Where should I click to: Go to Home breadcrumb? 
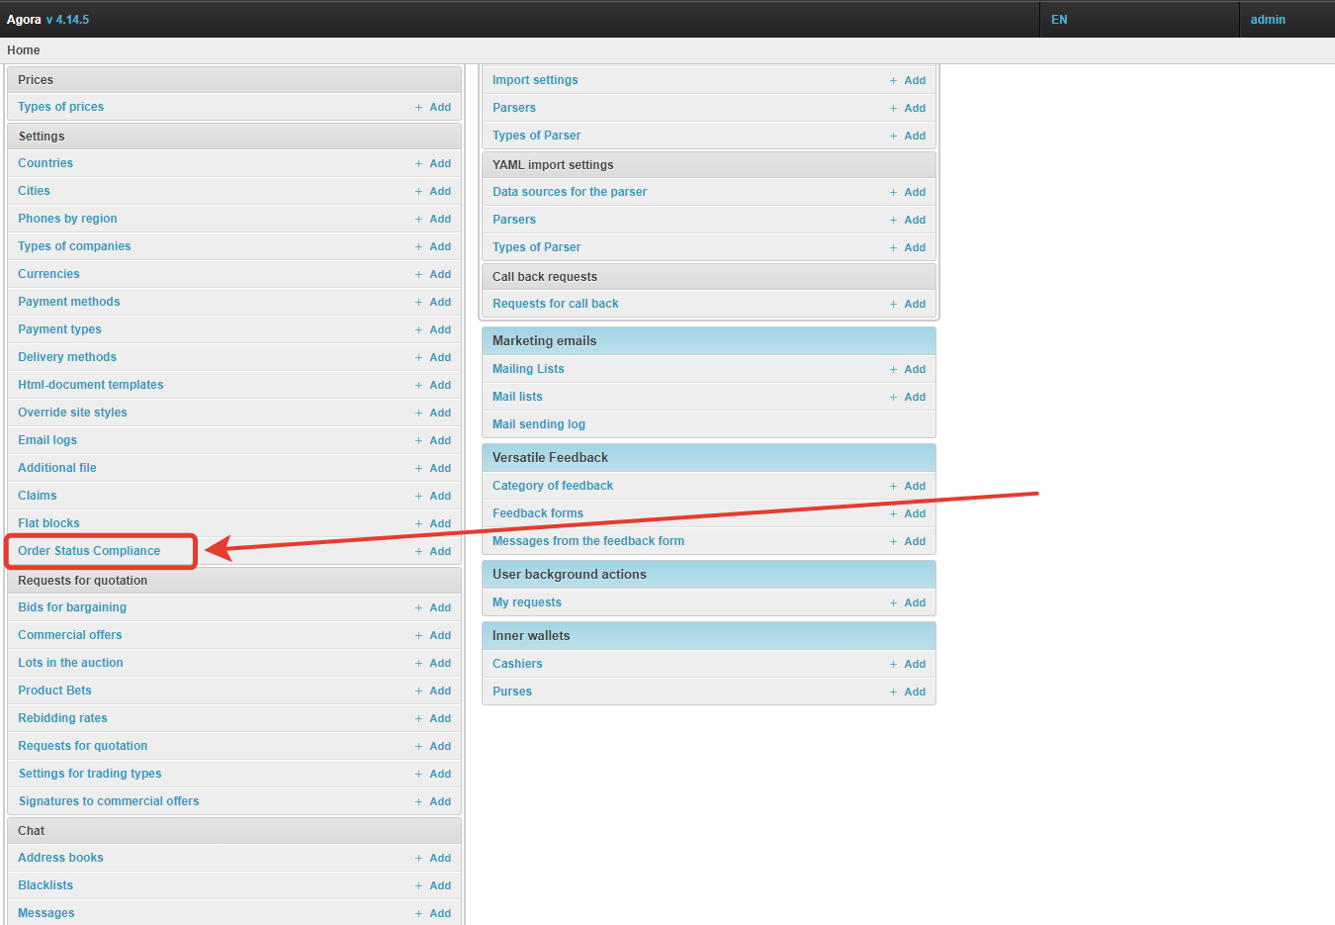click(x=24, y=50)
